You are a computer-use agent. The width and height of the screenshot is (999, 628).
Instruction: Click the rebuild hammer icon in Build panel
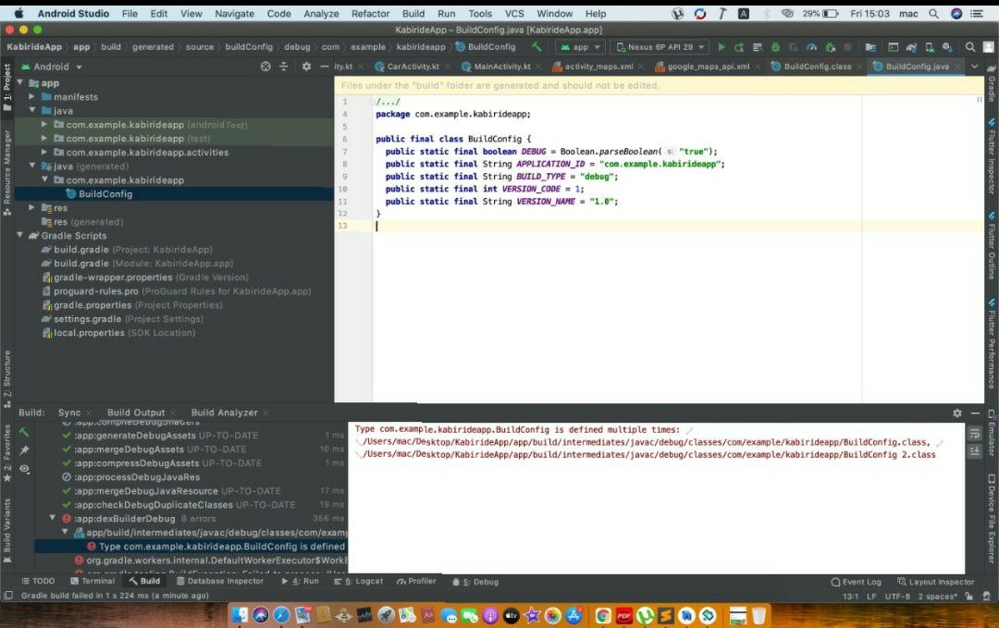(24, 433)
